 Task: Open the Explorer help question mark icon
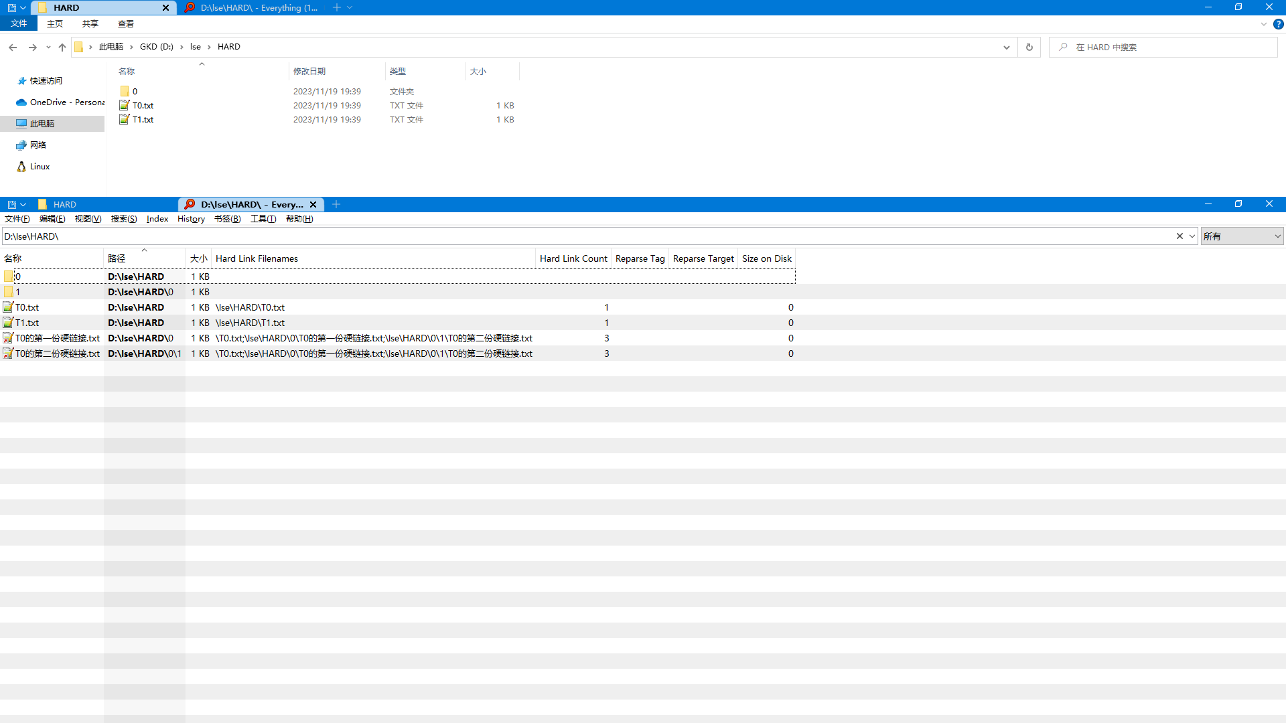[1278, 24]
